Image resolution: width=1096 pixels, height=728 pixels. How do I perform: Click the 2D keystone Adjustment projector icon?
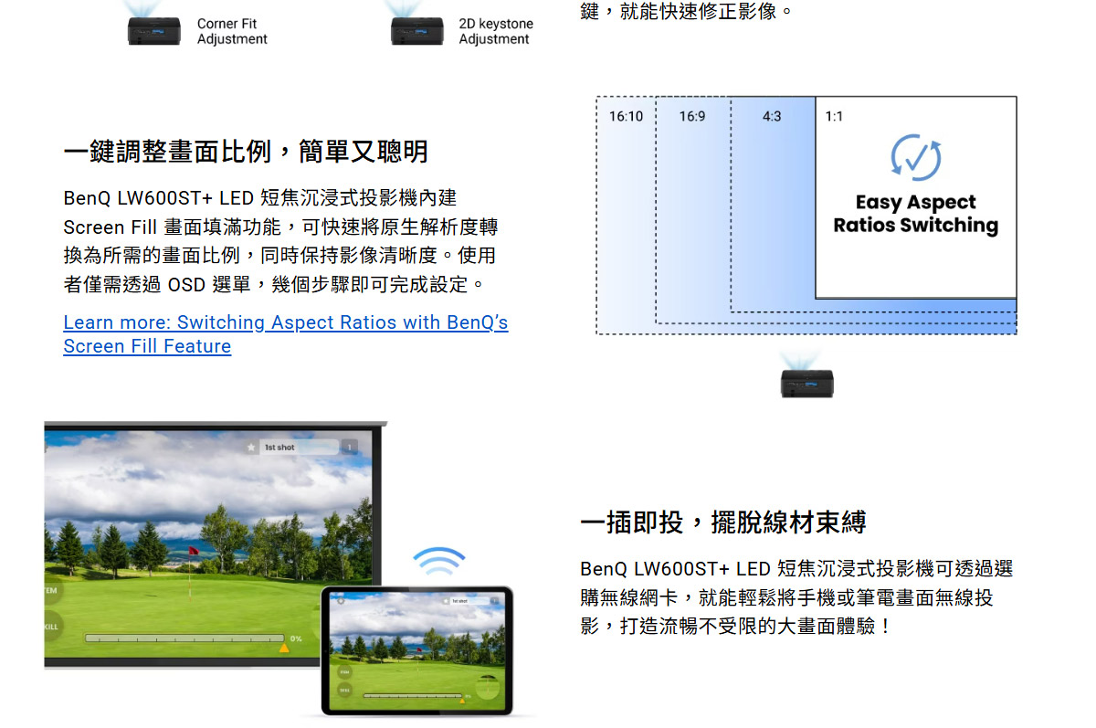[416, 30]
